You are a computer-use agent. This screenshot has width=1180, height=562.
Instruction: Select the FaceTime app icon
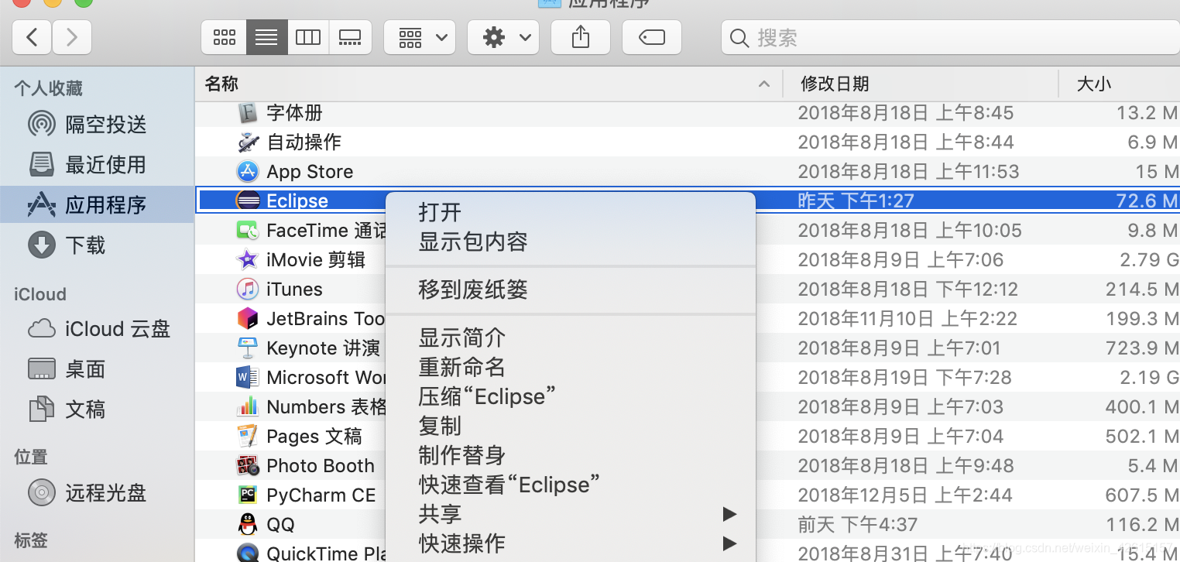coord(247,230)
